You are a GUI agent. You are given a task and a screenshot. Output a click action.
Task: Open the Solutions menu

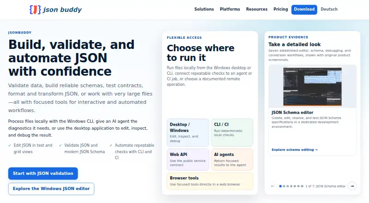pyautogui.click(x=204, y=9)
